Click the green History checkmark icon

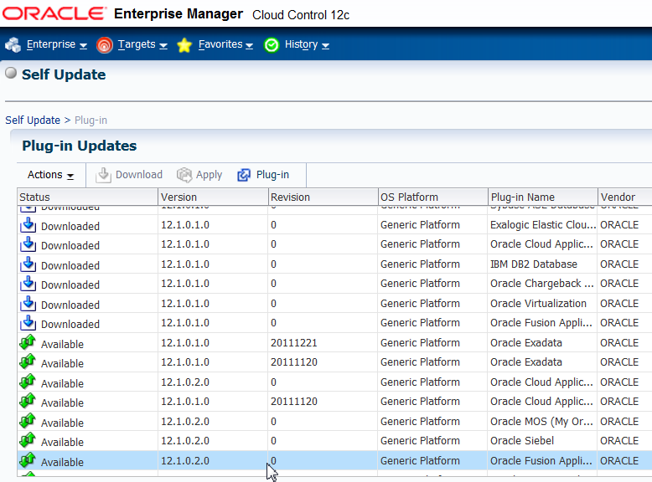click(272, 45)
